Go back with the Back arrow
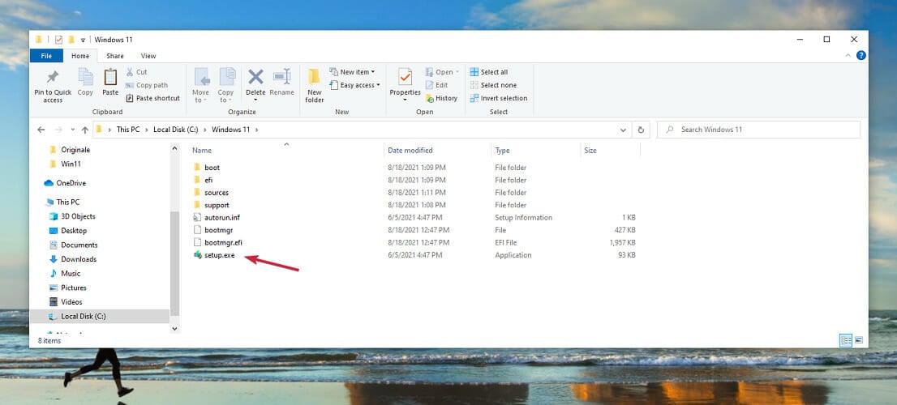Viewport: 897px width, 405px height. click(41, 130)
